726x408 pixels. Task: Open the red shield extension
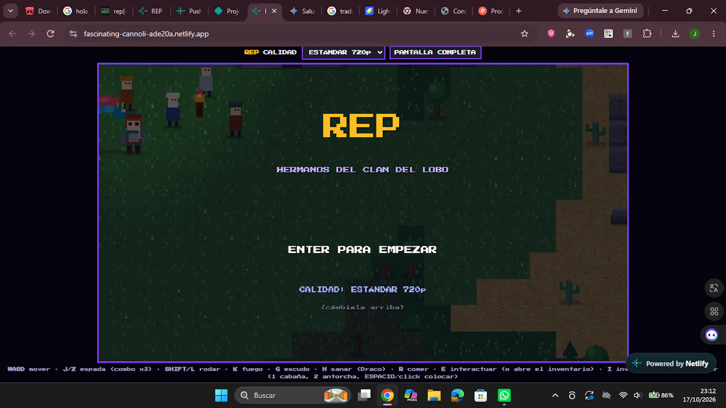(x=551, y=34)
